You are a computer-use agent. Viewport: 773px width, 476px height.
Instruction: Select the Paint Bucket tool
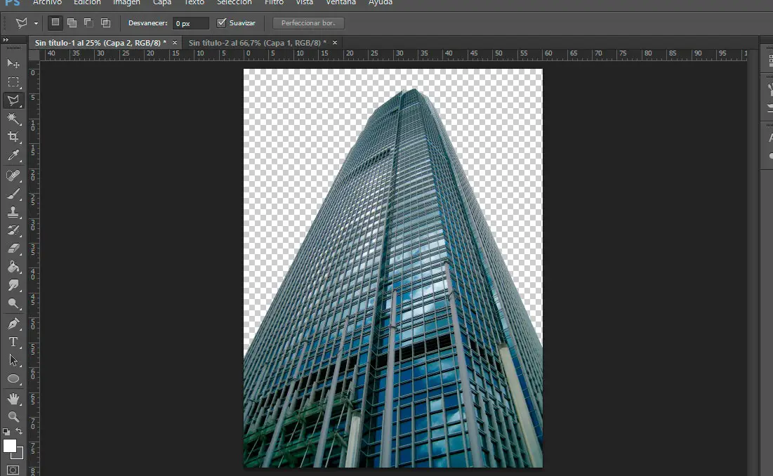pos(13,267)
